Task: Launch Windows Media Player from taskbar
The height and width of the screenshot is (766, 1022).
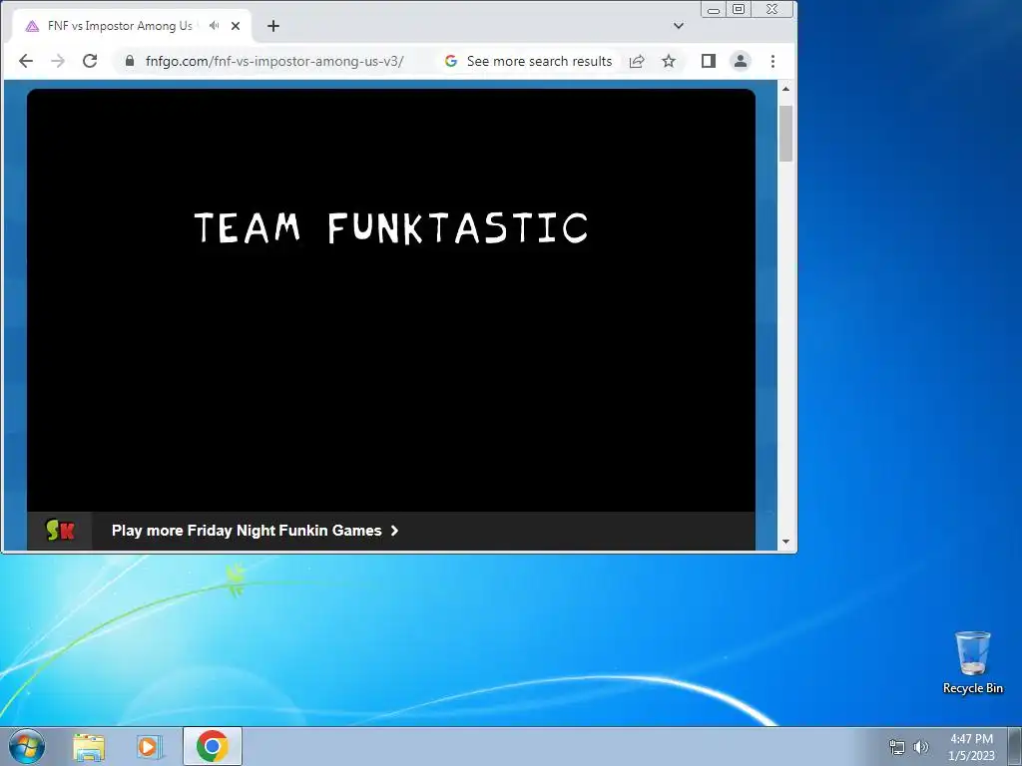Action: point(150,746)
